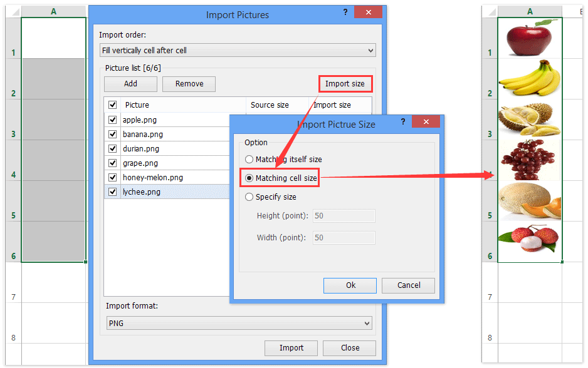
Task: Select the Matching cell size option
Action: [249, 177]
